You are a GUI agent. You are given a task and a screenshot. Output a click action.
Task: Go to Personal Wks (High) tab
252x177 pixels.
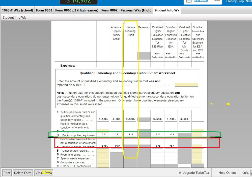[x=136, y=10]
